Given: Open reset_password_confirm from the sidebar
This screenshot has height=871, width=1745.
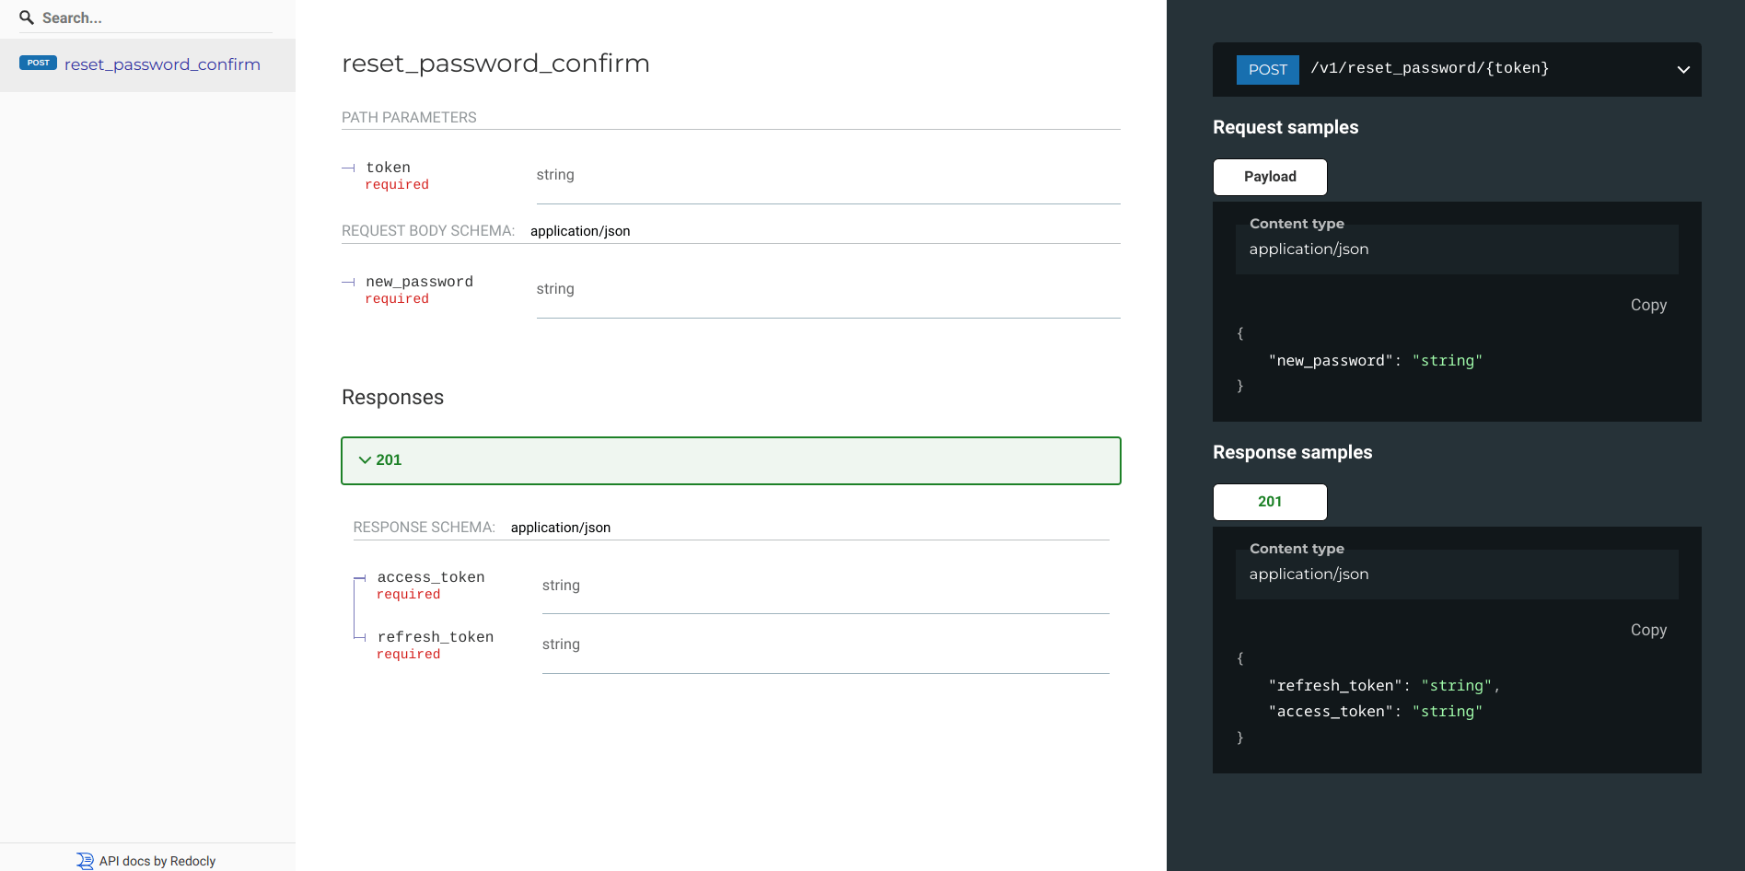Looking at the screenshot, I should (161, 64).
